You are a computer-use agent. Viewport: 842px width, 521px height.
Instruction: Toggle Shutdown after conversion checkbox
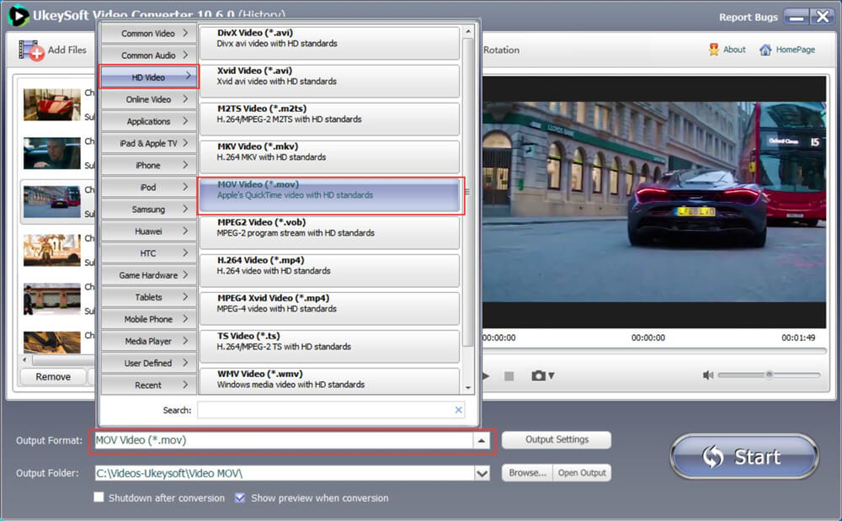coord(99,497)
